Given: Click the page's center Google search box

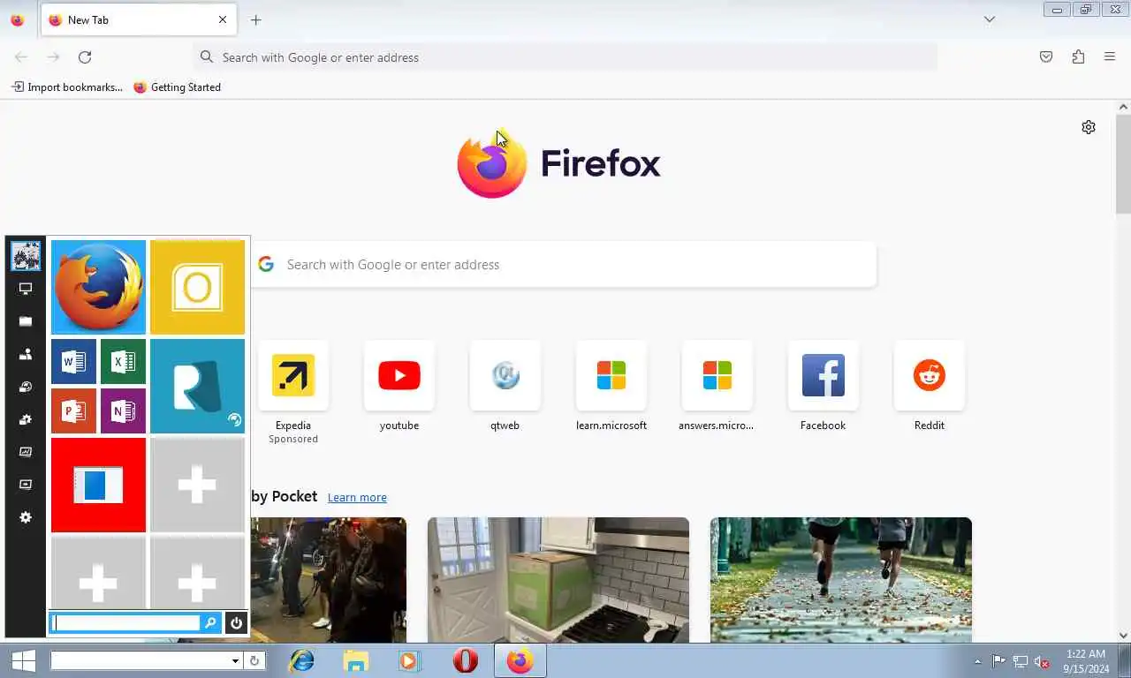Looking at the screenshot, I should 564,264.
